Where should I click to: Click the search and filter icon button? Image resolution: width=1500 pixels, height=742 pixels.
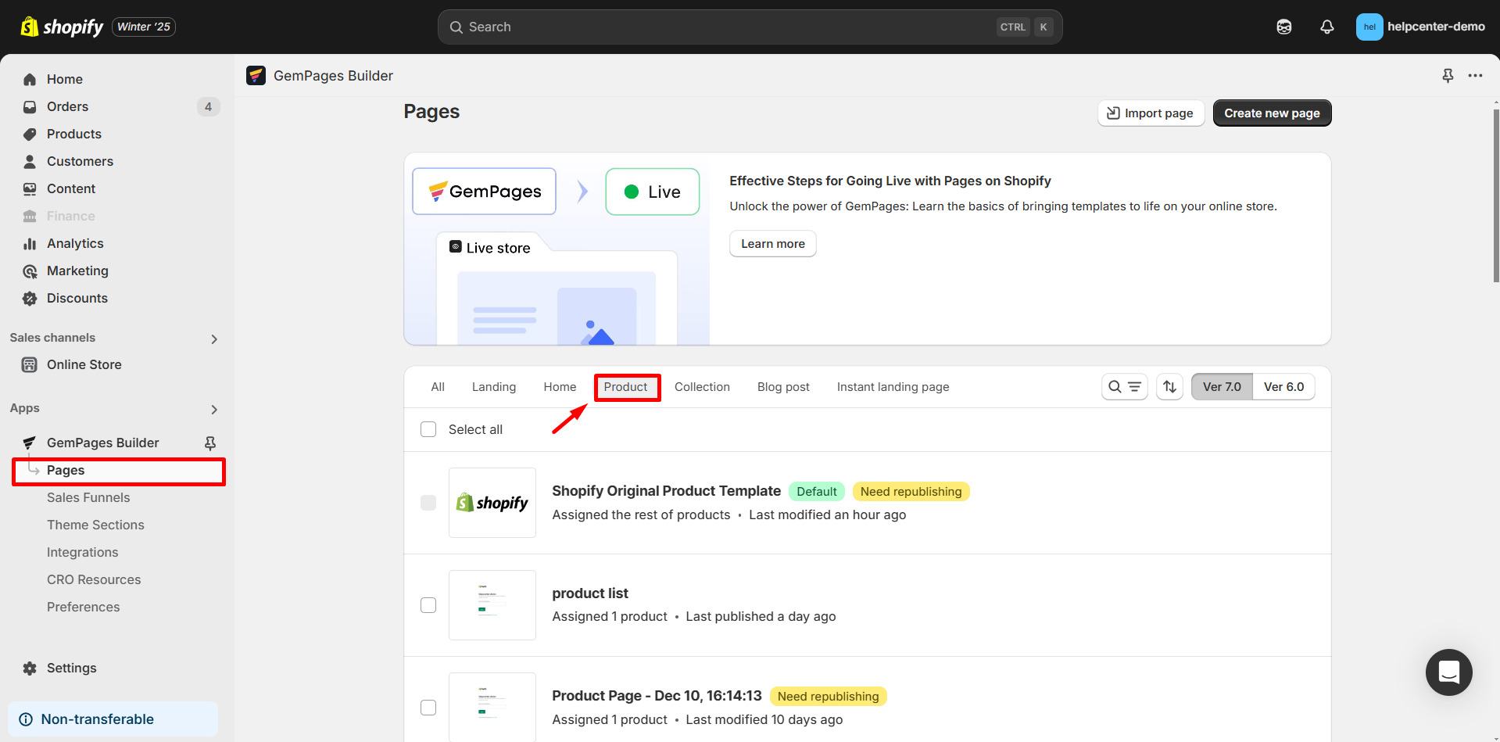pos(1124,387)
